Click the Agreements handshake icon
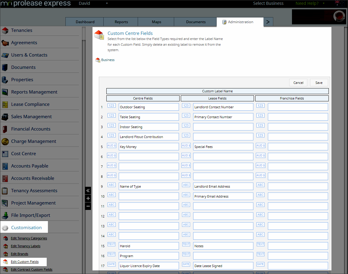This screenshot has height=274, width=348. pyautogui.click(x=5, y=43)
